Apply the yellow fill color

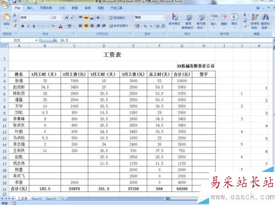(52, 26)
